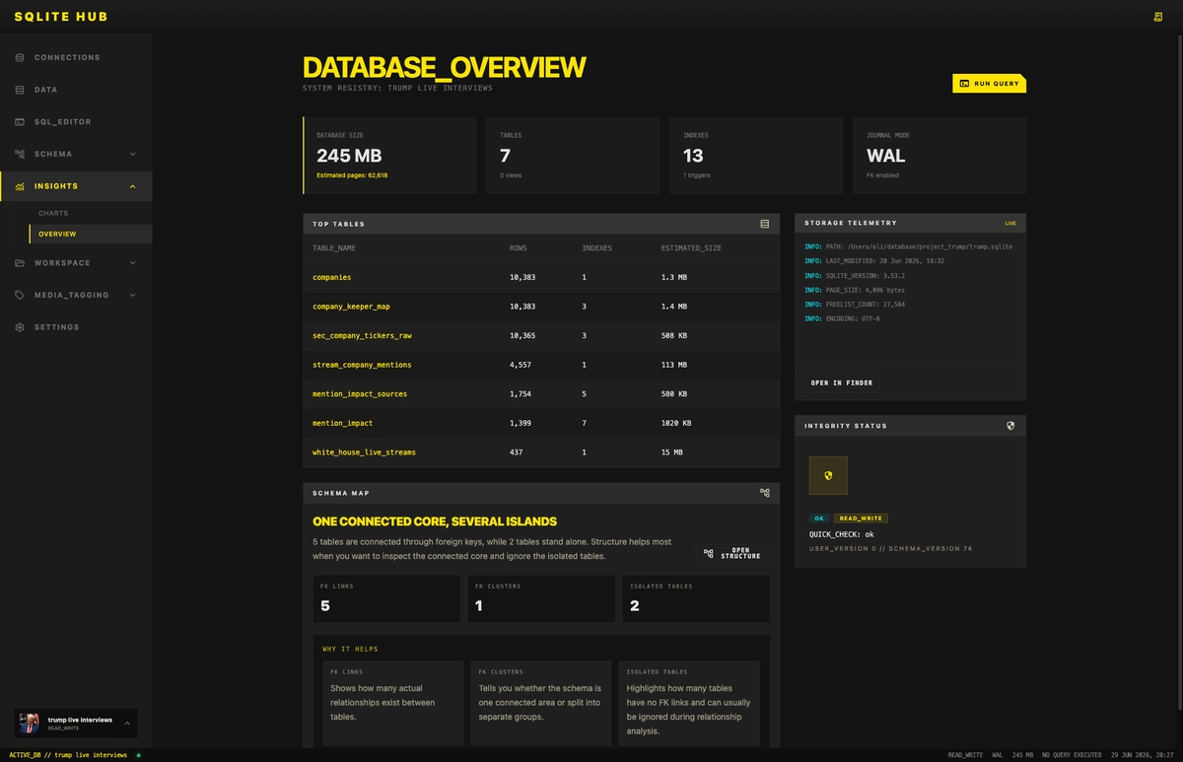This screenshot has height=762, width=1183.
Task: Open the mention_impact table link
Action: tap(343, 423)
